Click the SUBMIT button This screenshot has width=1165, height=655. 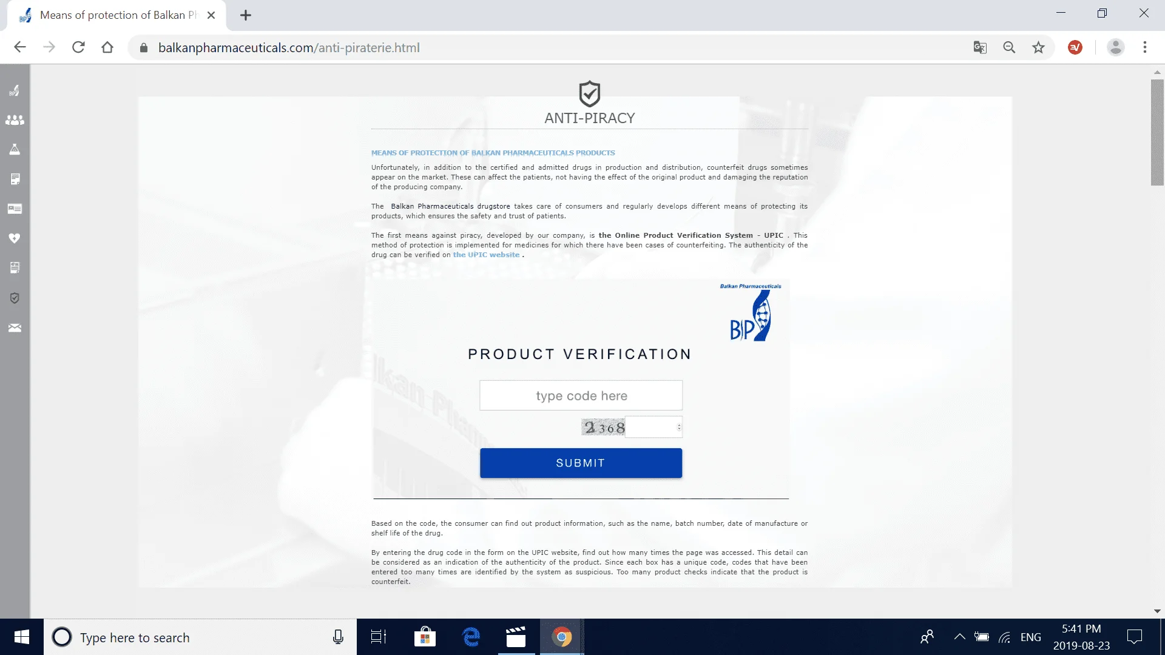(581, 463)
